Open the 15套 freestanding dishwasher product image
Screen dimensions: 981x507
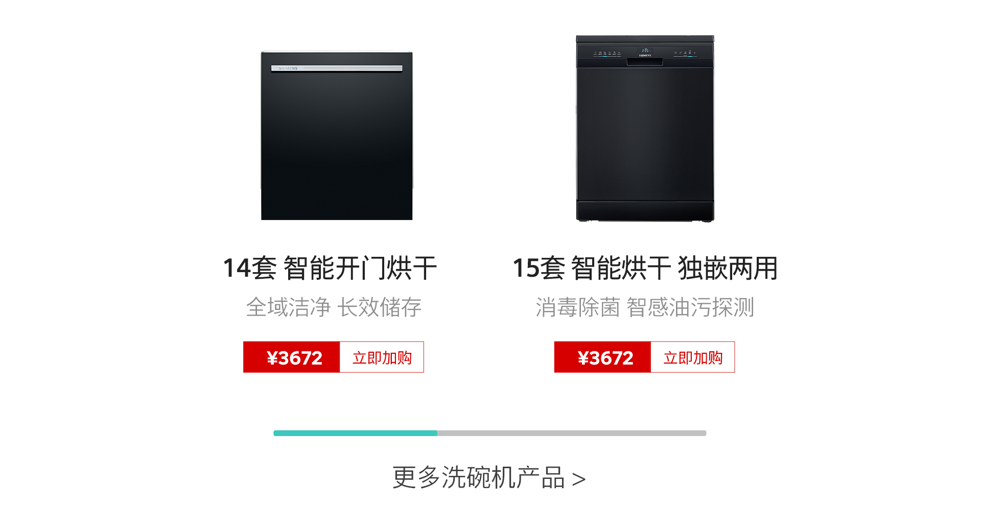tap(645, 128)
